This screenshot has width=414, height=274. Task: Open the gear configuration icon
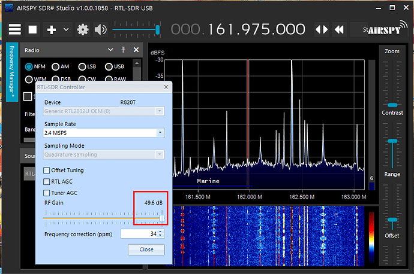click(x=83, y=29)
